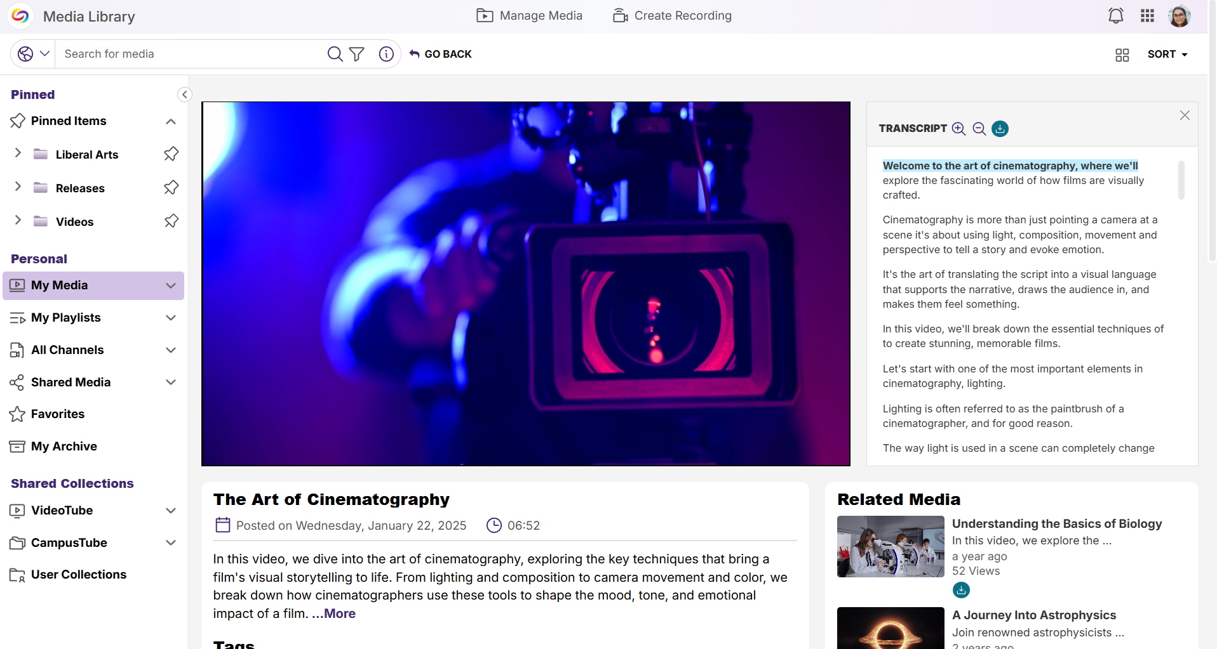Viewport: 1217px width, 649px height.
Task: Download the Biology related video
Action: (961, 591)
